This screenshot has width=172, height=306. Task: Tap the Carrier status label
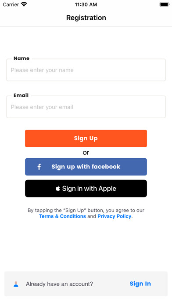11,4
